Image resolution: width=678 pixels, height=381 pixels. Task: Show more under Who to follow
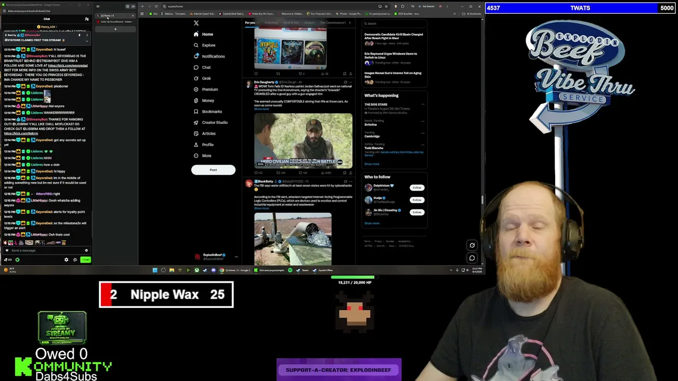(x=372, y=223)
